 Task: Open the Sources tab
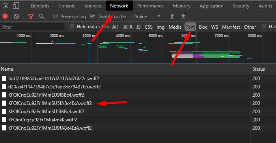point(93,6)
